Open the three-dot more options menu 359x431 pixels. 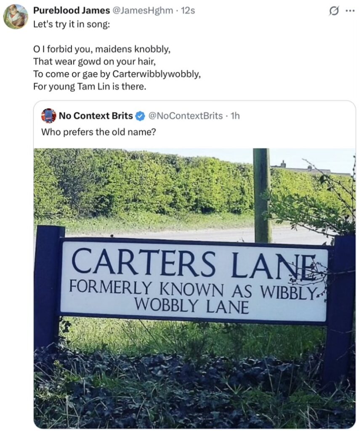coord(349,11)
